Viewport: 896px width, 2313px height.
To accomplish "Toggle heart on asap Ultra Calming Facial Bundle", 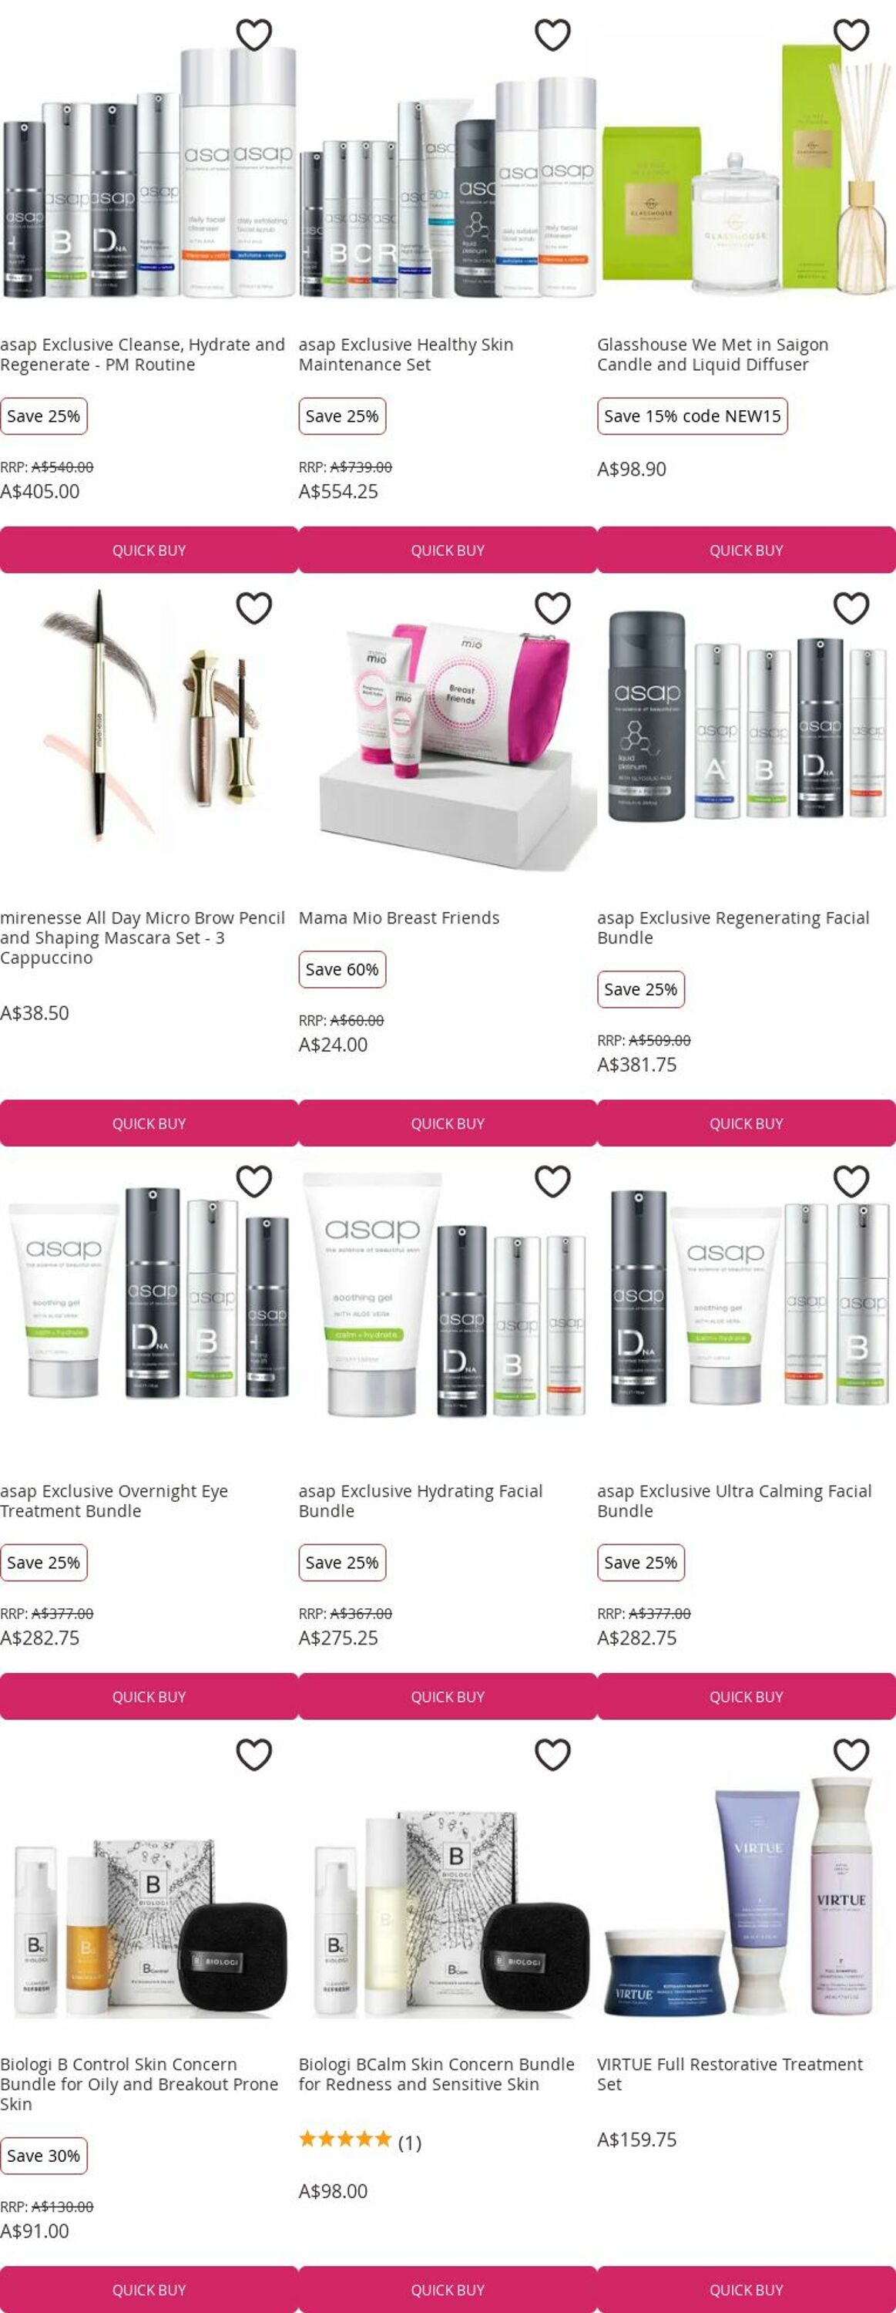I will pos(851,1180).
